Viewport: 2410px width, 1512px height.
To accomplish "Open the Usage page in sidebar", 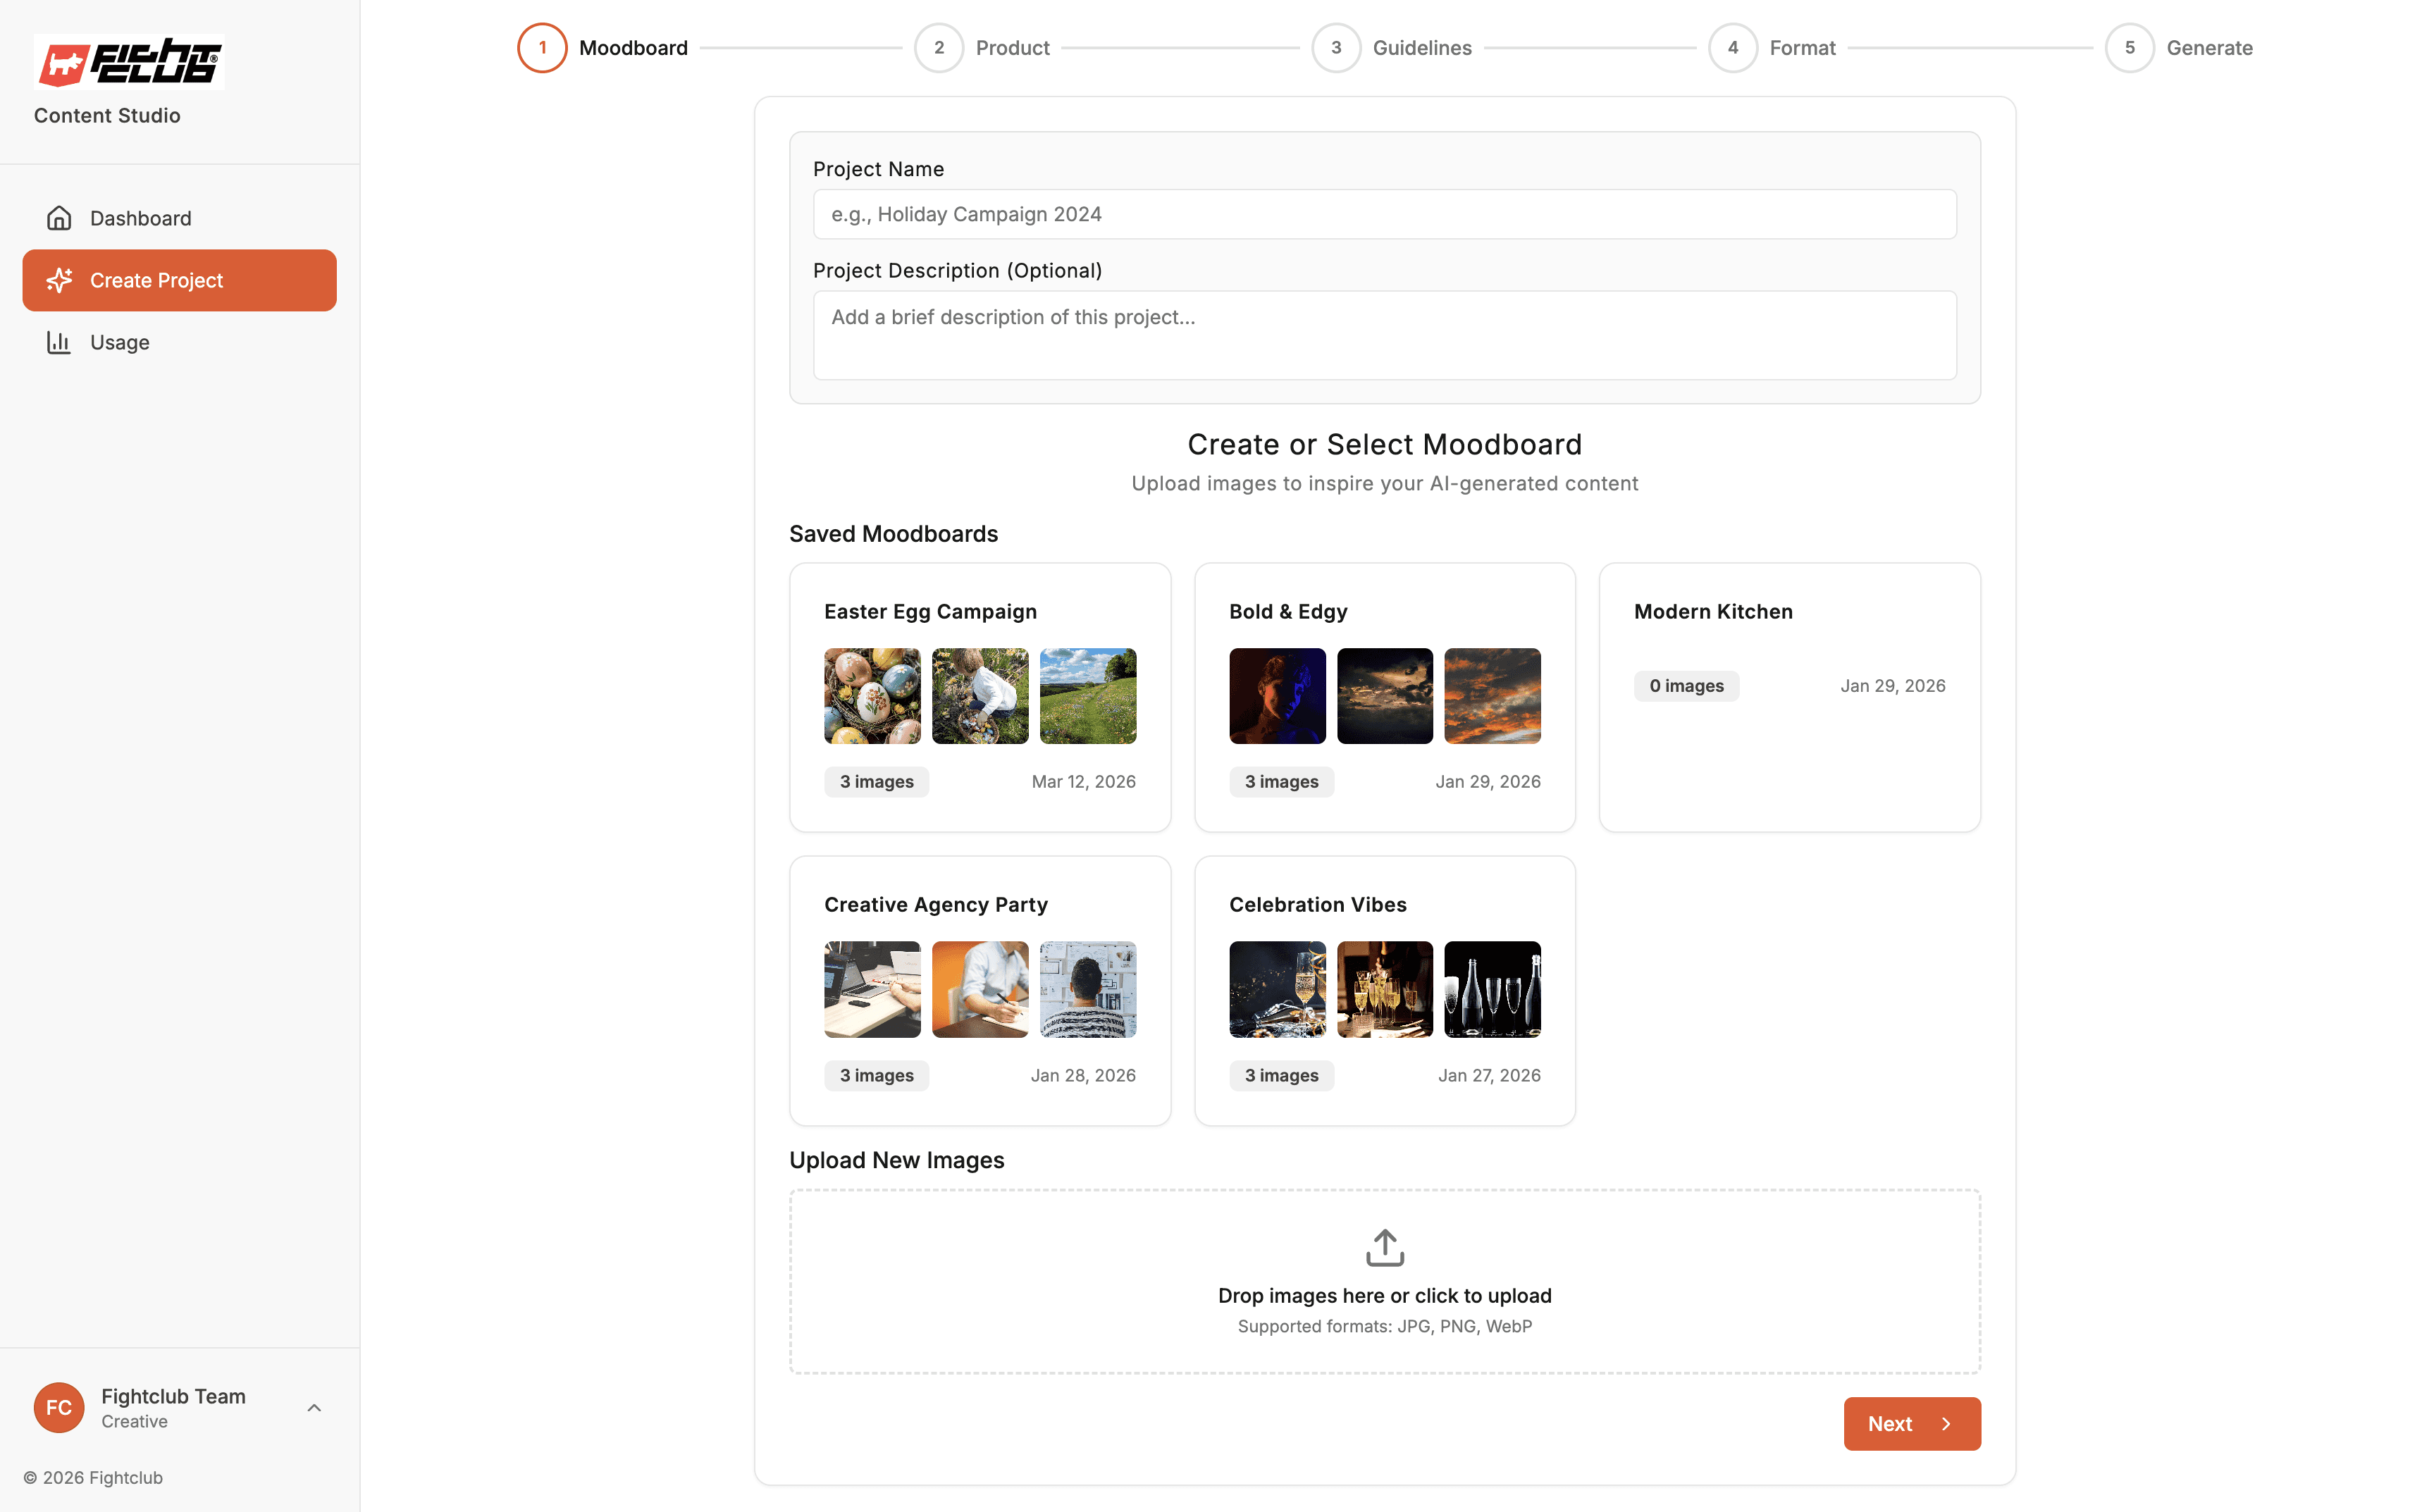I will coord(120,342).
